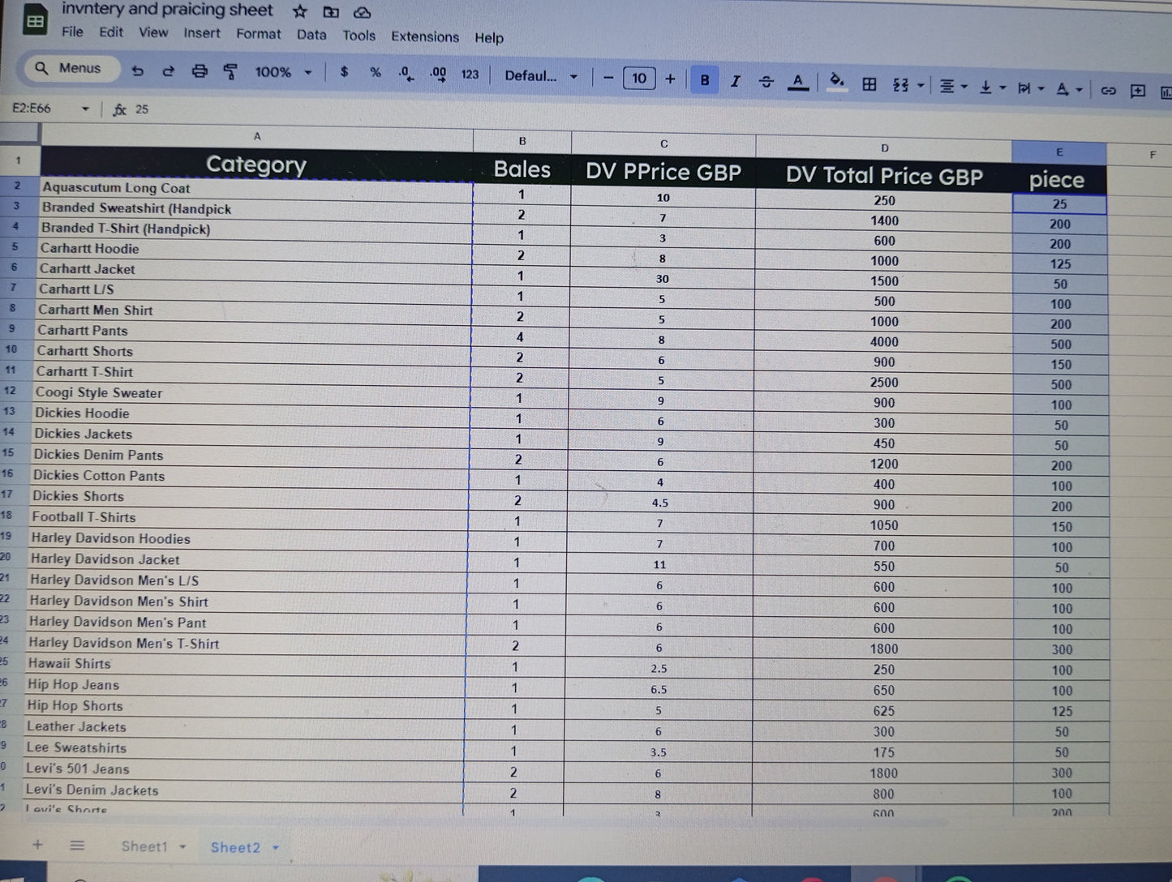Expand the name box dropdown arrow
The height and width of the screenshot is (882, 1172).
[x=85, y=109]
